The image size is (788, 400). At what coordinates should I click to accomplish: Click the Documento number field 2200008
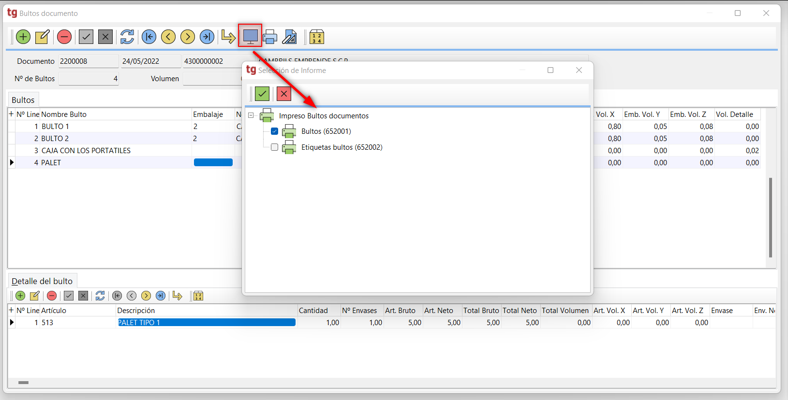point(89,61)
